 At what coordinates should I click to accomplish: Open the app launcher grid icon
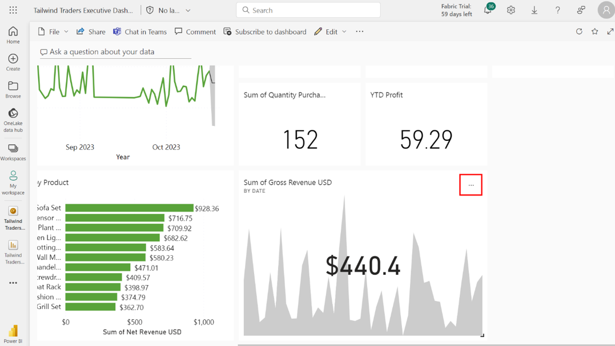pyautogui.click(x=13, y=10)
